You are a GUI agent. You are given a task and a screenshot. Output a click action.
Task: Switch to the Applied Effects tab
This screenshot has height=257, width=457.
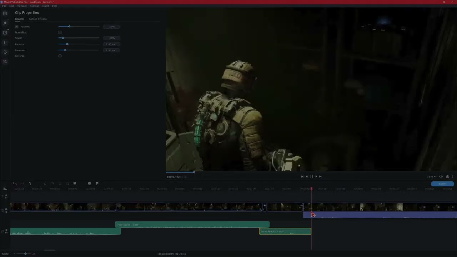(37, 19)
